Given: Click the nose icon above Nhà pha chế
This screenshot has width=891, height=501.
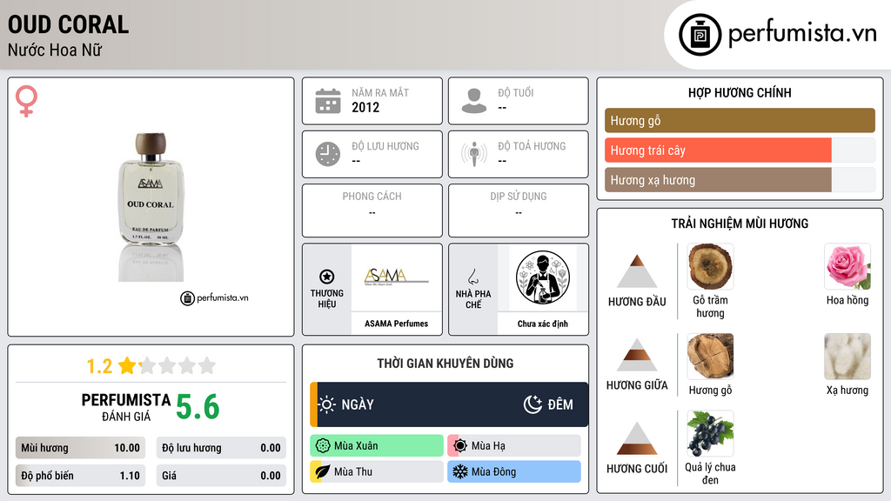Looking at the screenshot, I should pyautogui.click(x=472, y=277).
